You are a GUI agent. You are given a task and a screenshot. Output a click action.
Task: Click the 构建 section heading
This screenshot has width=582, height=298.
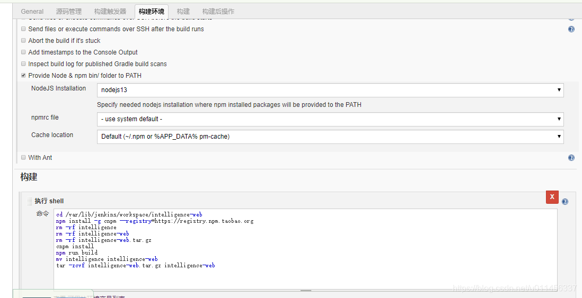pos(29,177)
